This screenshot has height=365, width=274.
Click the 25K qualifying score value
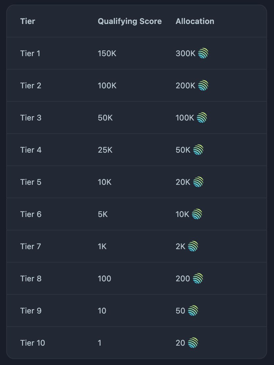[105, 150]
